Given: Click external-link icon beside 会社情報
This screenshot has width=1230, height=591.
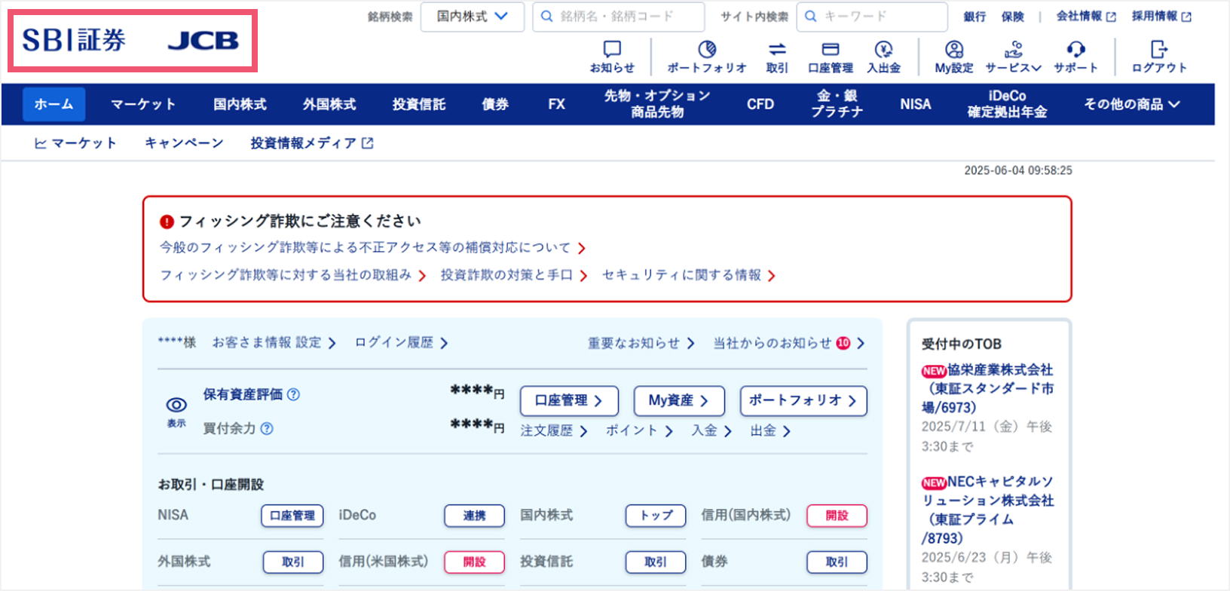Looking at the screenshot, I should [x=1111, y=17].
